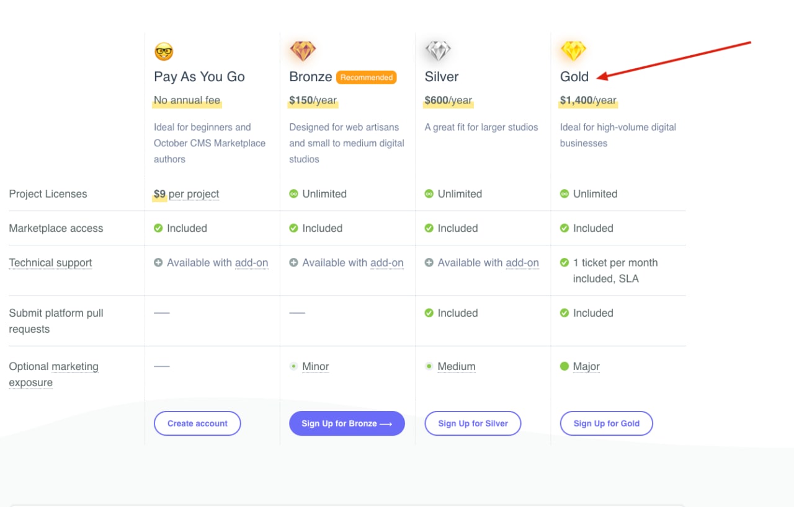The height and width of the screenshot is (507, 794).
Task: Click the Technical support row label
Action: 50,263
